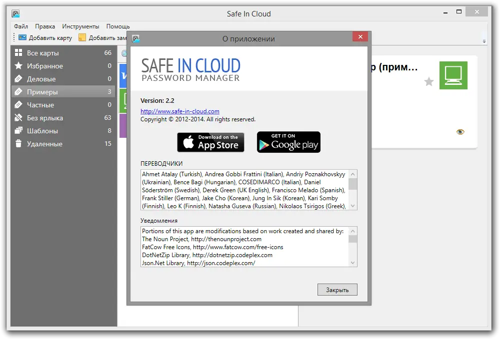Click the About dialog title bar icon
The image size is (500, 340).
point(136,39)
